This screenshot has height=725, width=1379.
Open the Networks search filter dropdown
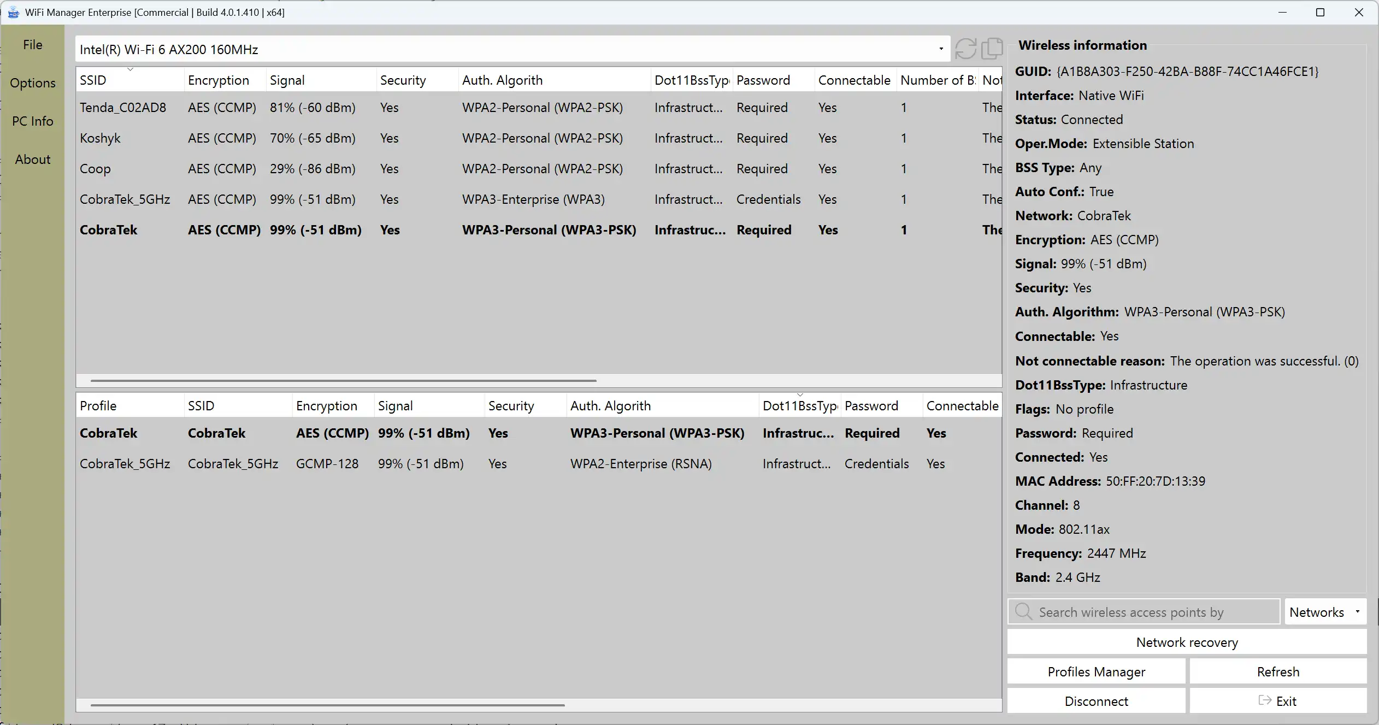point(1325,612)
